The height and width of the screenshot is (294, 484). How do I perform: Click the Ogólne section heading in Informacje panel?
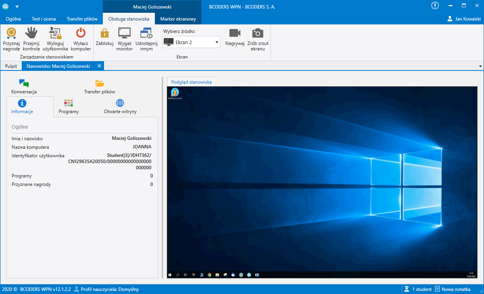[x=20, y=127]
